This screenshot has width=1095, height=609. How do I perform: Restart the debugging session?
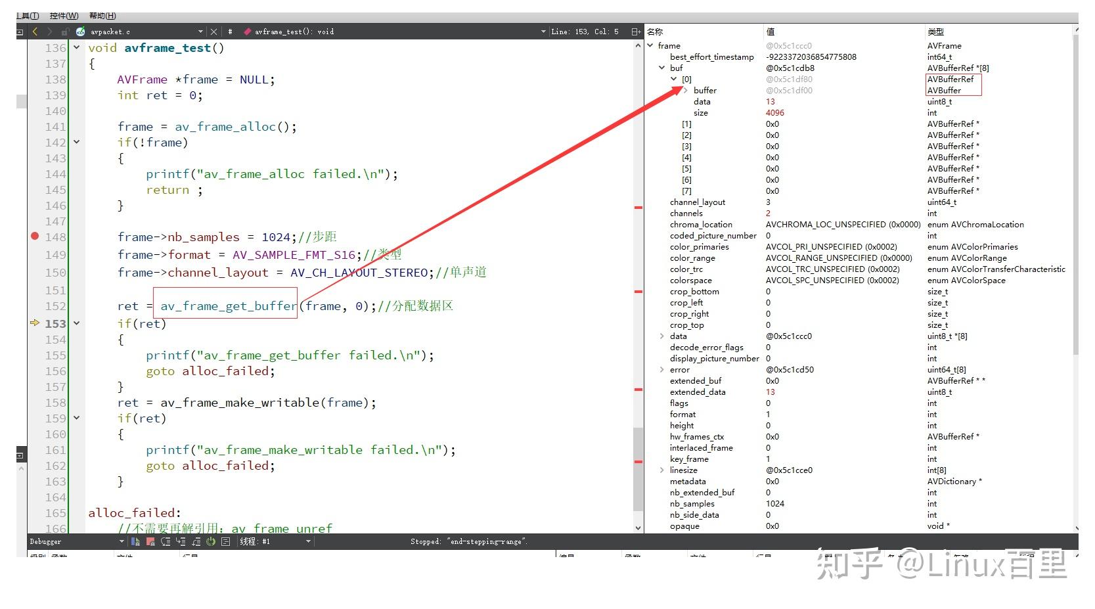(x=211, y=542)
